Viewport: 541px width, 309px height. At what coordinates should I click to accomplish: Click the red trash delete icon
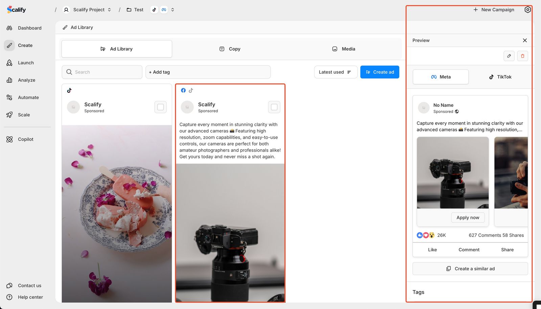[522, 56]
